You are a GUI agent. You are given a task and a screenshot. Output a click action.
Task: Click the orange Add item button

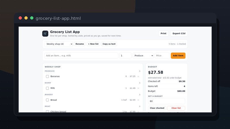click(178, 56)
